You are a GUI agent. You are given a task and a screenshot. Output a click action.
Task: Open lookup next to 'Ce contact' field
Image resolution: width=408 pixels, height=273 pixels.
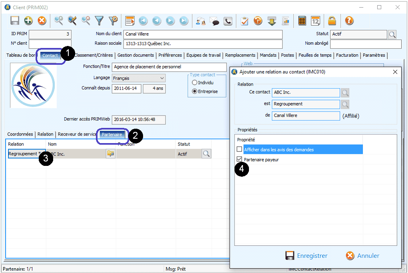345,93
